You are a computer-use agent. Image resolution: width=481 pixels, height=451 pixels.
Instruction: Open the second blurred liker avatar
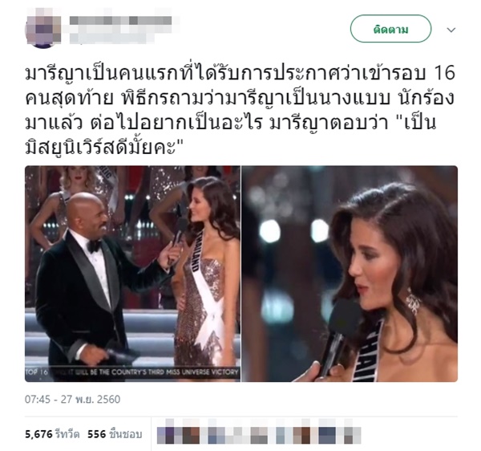pyautogui.click(x=192, y=435)
